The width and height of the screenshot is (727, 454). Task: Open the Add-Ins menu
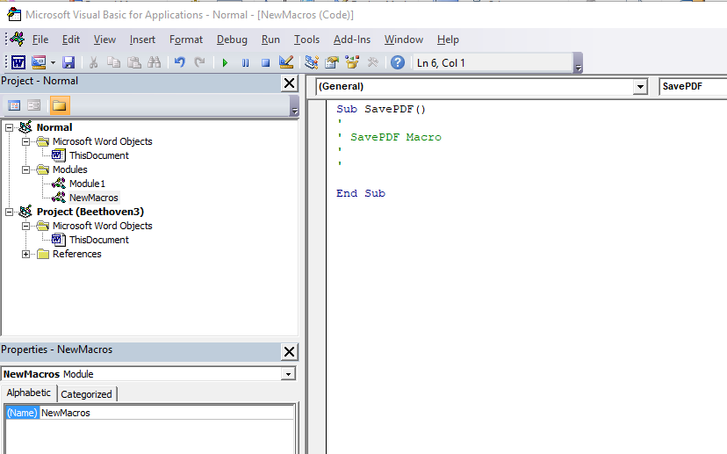pos(352,40)
